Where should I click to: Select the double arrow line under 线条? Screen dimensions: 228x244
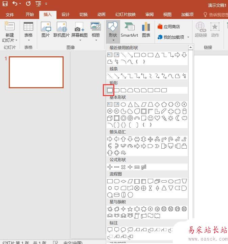tap(123, 76)
